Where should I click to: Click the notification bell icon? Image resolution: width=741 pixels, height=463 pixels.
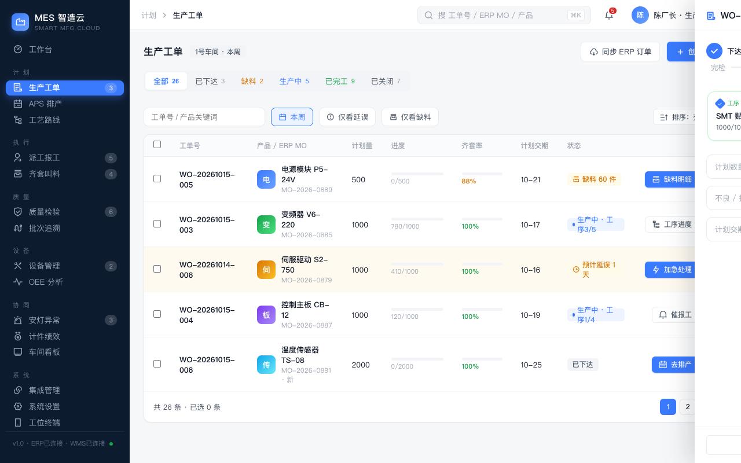609,15
